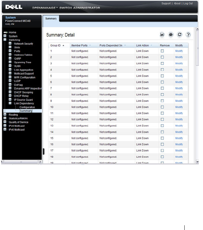Open the Multicast Support tree item
This screenshot has width=203, height=230.
pyautogui.click(x=24, y=73)
